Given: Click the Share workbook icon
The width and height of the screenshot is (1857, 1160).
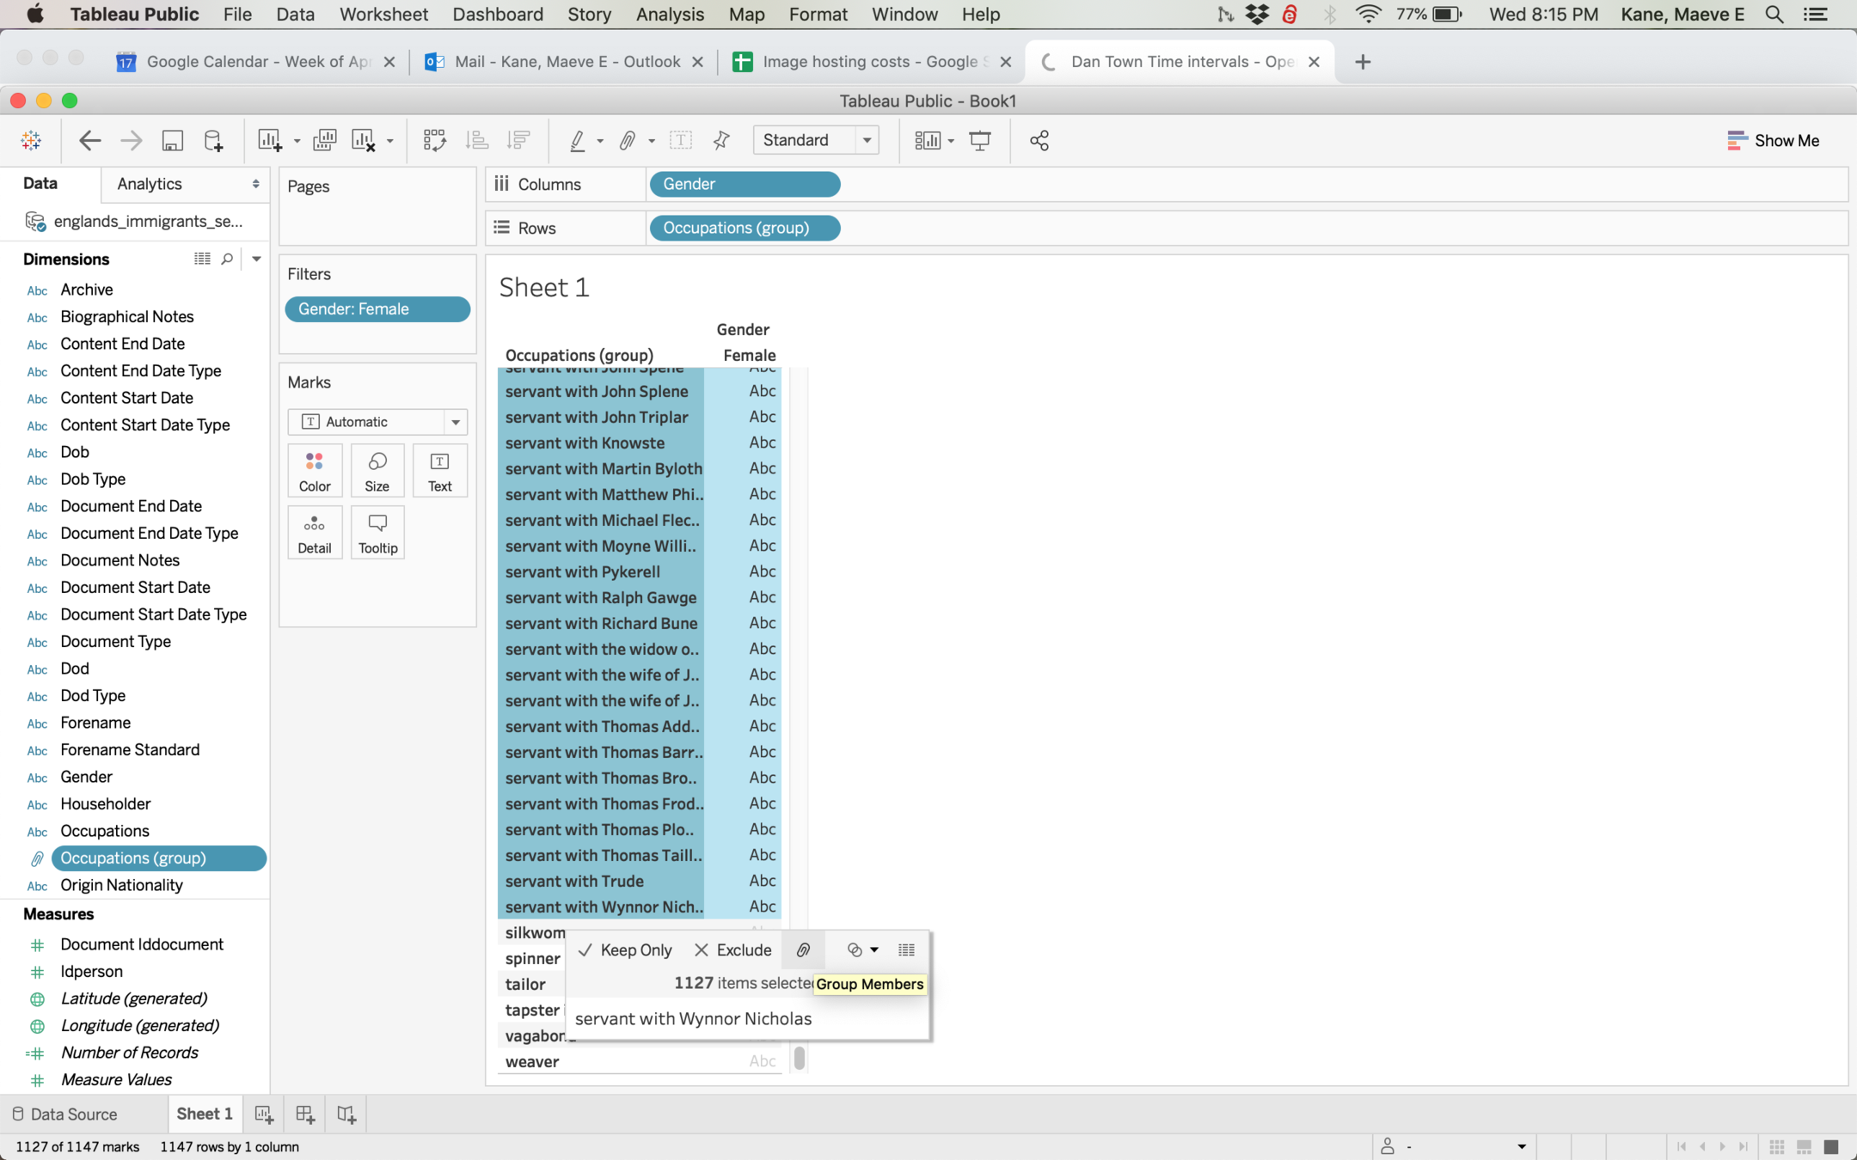Looking at the screenshot, I should pos(1039,140).
